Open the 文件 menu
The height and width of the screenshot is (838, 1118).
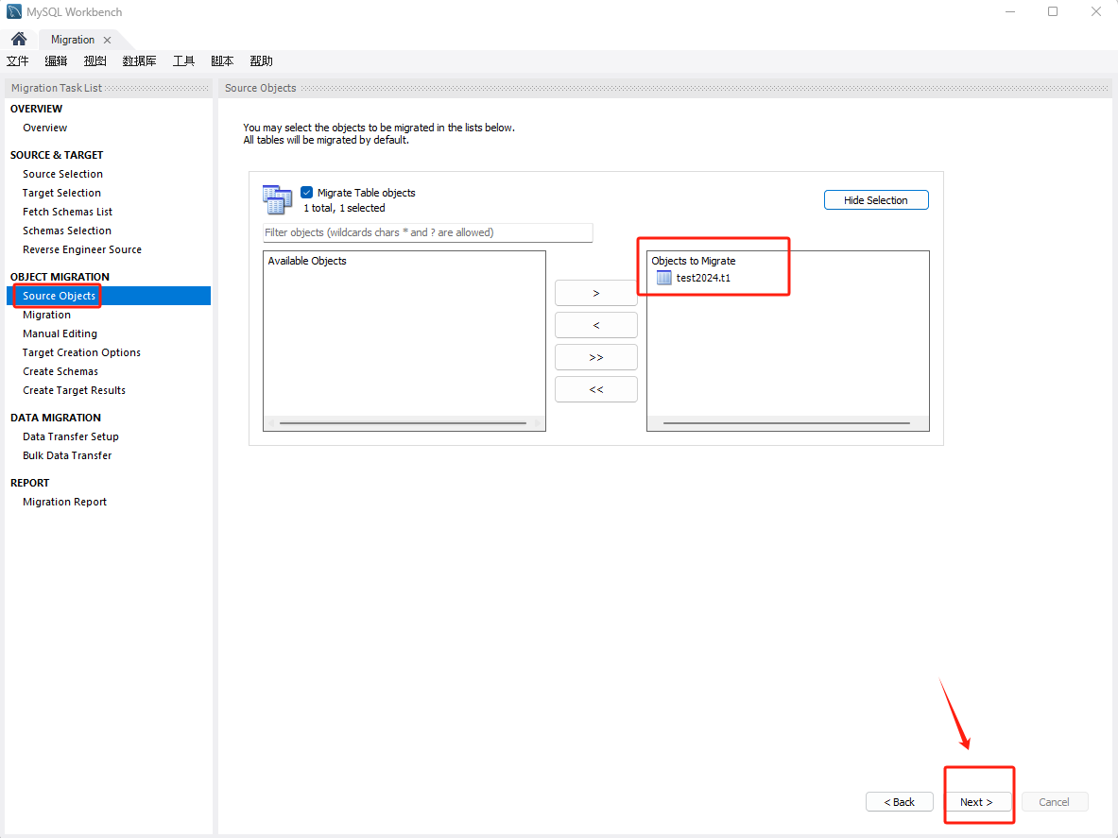pos(18,61)
